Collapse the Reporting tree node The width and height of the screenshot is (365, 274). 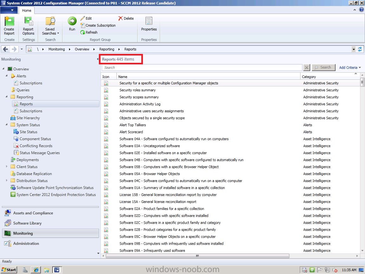click(7, 97)
